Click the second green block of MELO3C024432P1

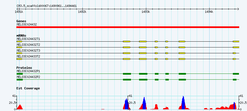point(127,74)
